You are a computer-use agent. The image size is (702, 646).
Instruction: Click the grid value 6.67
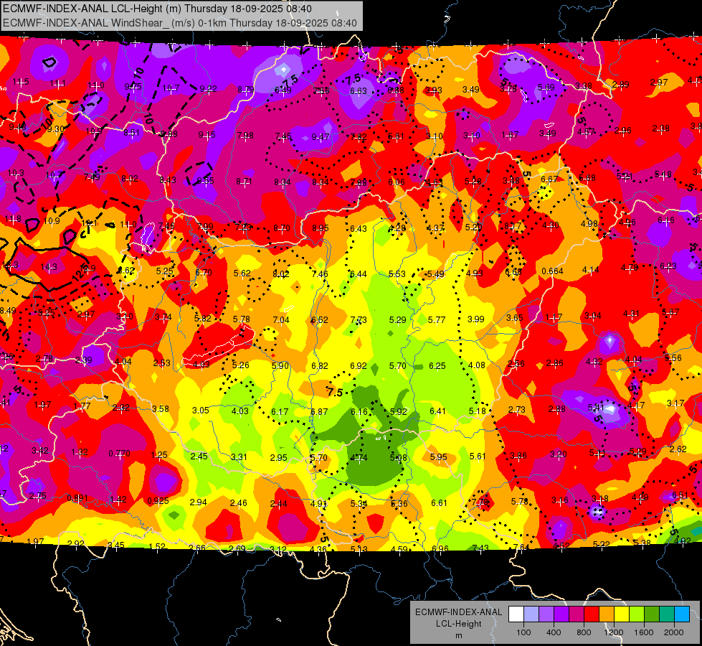[x=549, y=179]
